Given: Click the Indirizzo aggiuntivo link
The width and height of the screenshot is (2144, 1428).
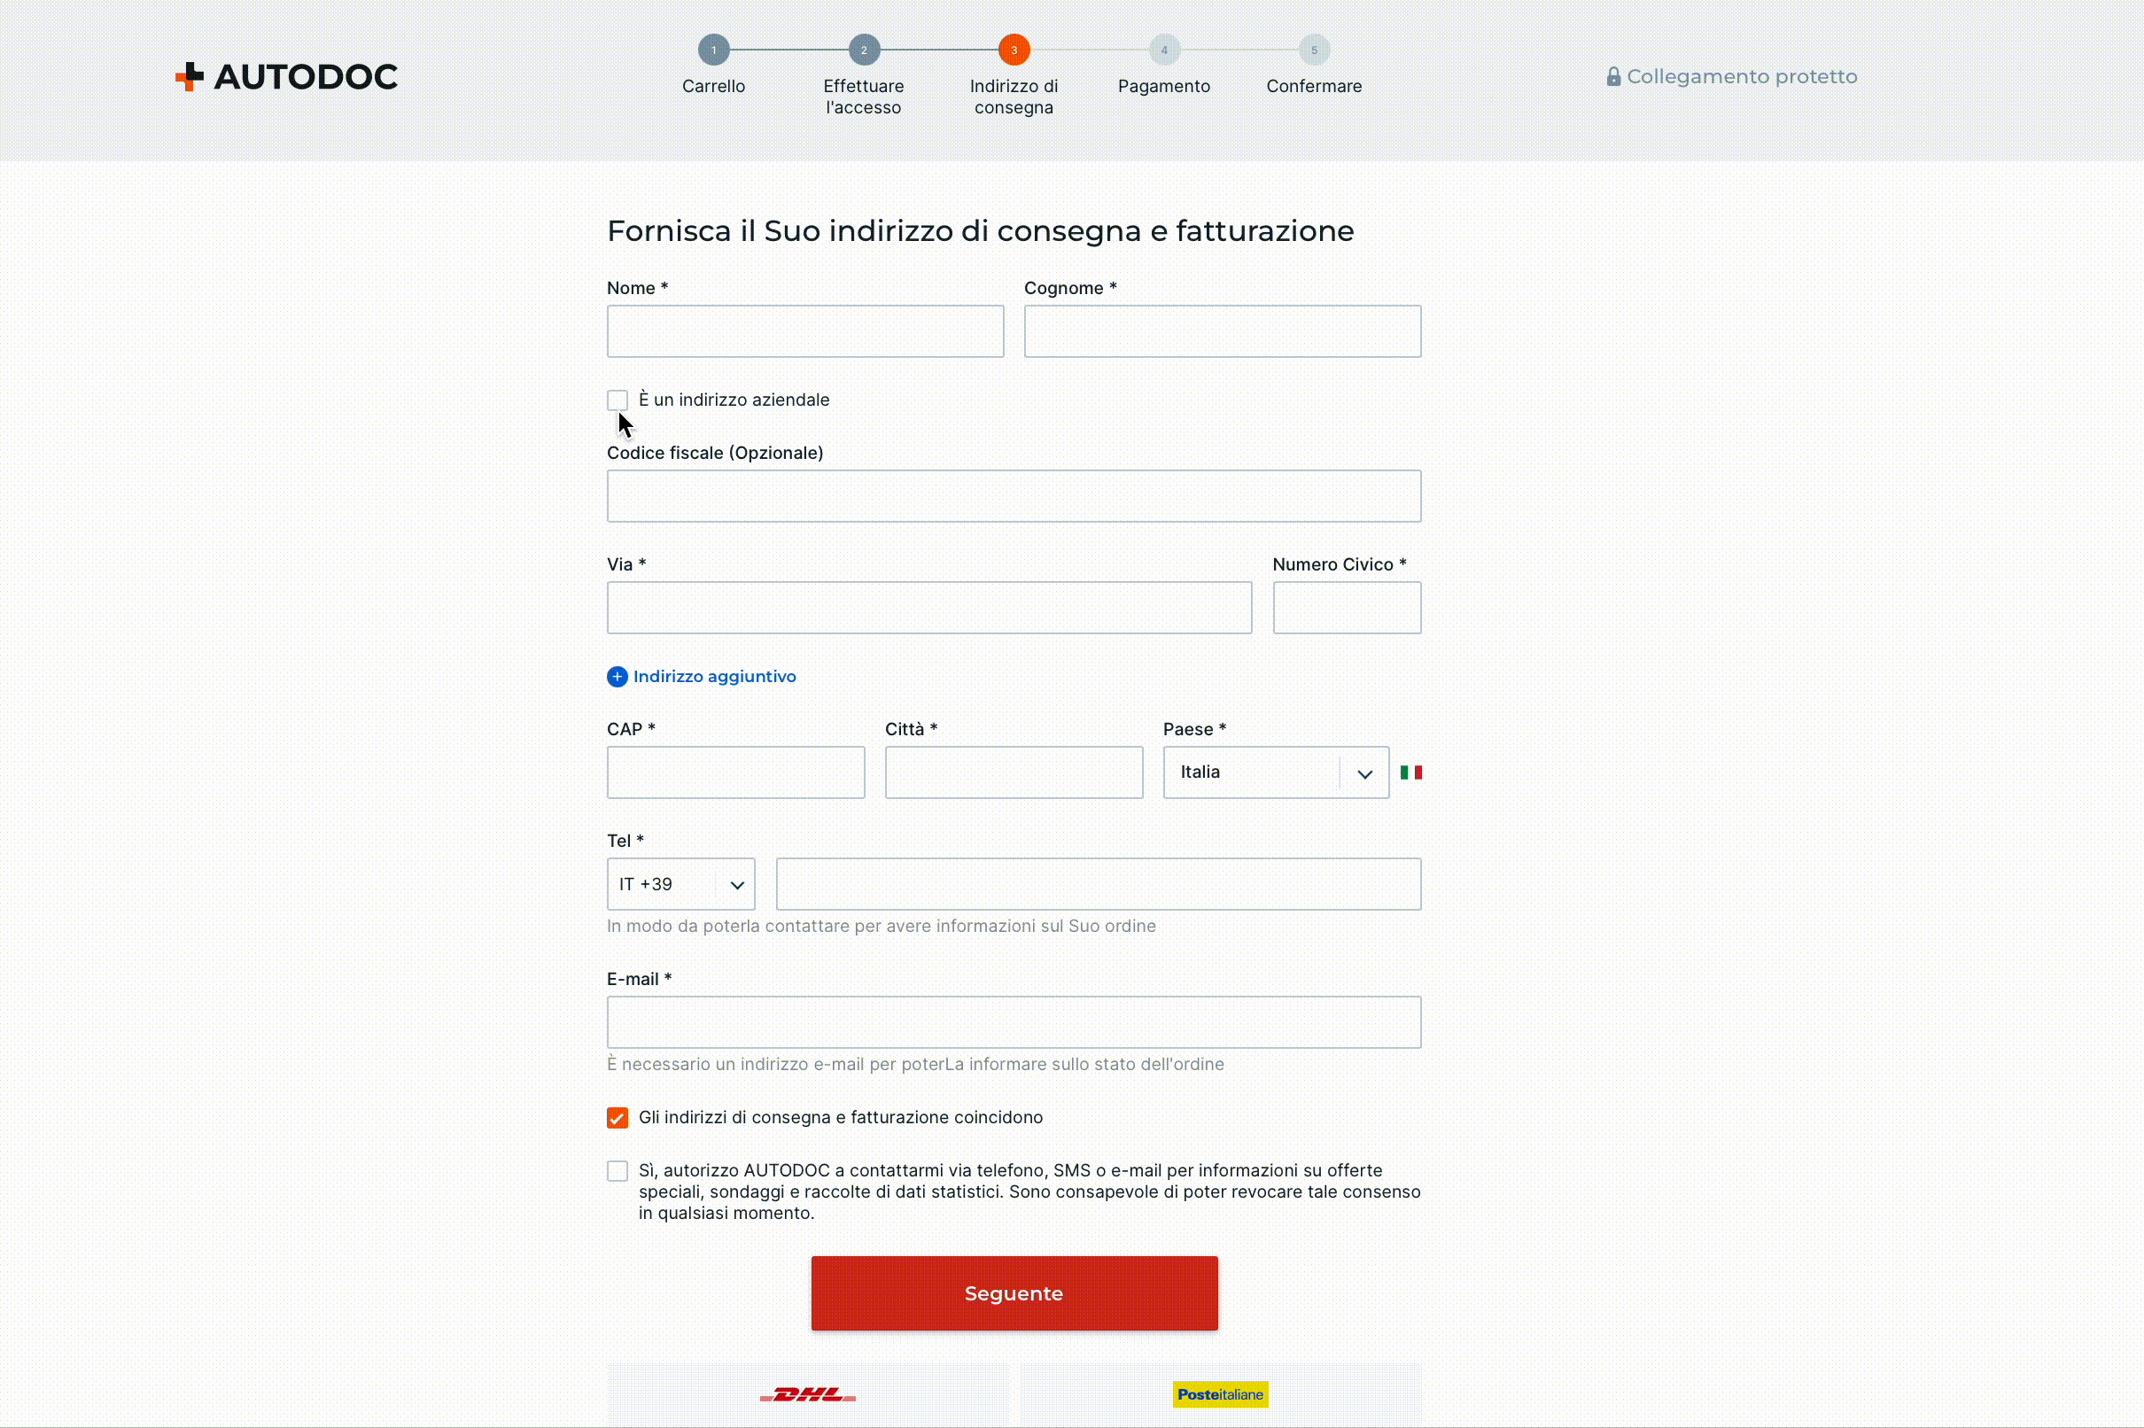Looking at the screenshot, I should click(x=714, y=677).
